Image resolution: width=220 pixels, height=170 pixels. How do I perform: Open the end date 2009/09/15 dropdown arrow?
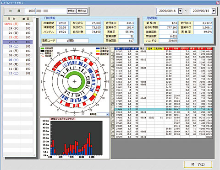(214, 11)
